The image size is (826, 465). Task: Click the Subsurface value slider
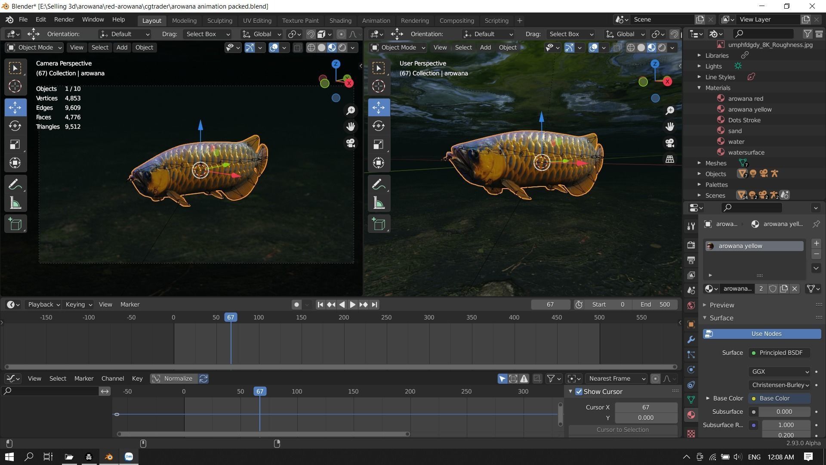coord(783,412)
